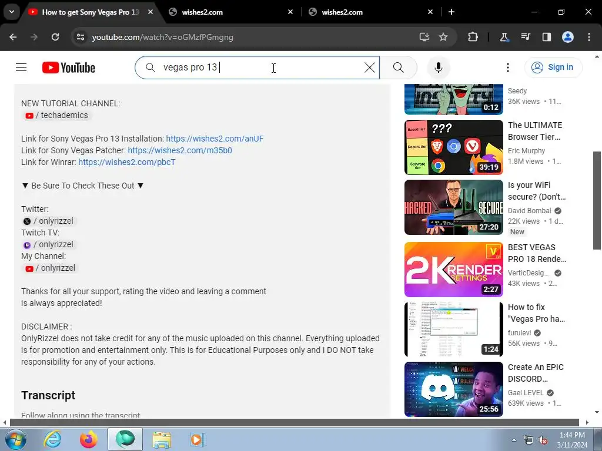This screenshot has height=451, width=602.
Task: Open Windows Explorer folder on taskbar
Action: coord(162,439)
